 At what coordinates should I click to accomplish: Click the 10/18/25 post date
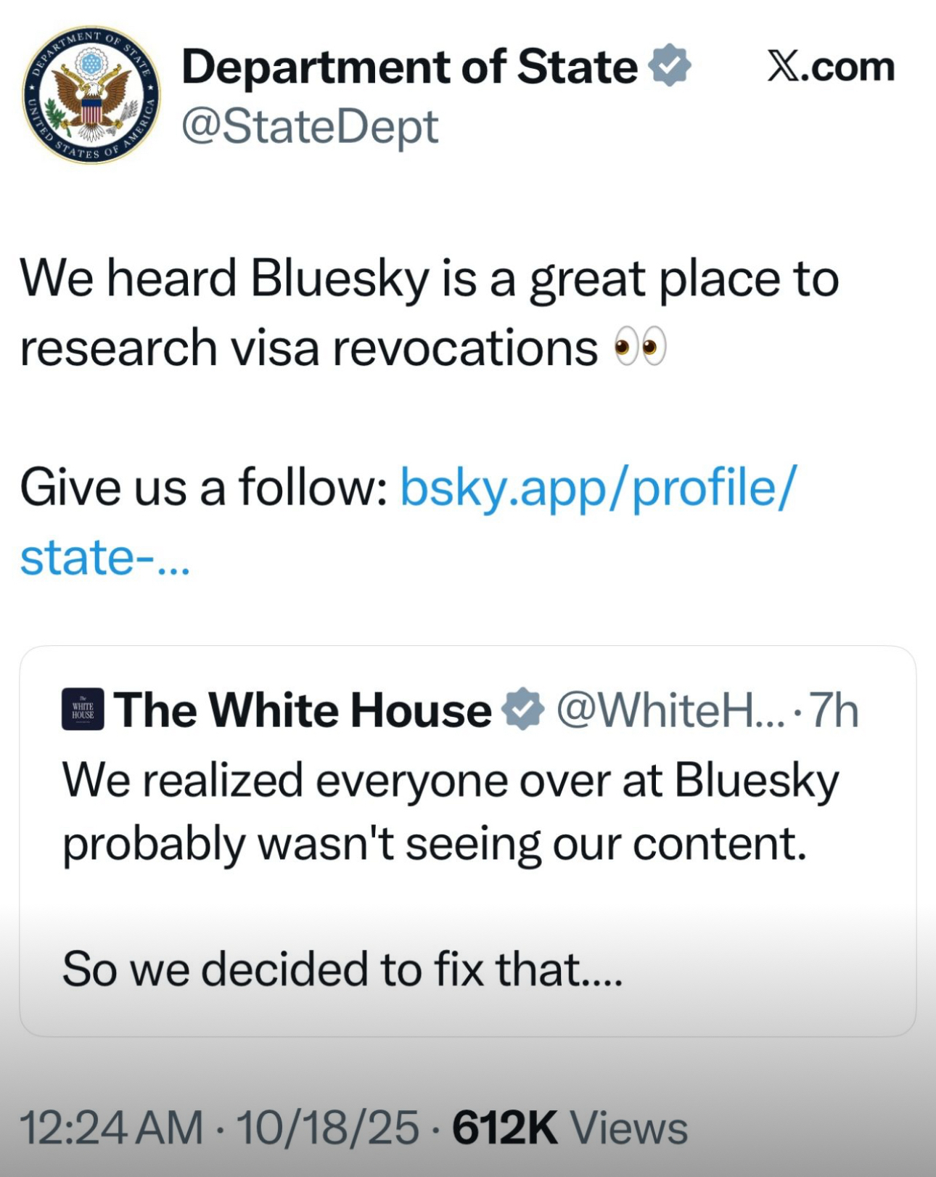coord(327,1128)
